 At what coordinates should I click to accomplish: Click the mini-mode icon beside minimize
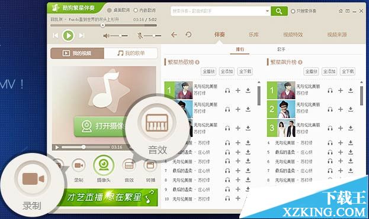[347, 11]
